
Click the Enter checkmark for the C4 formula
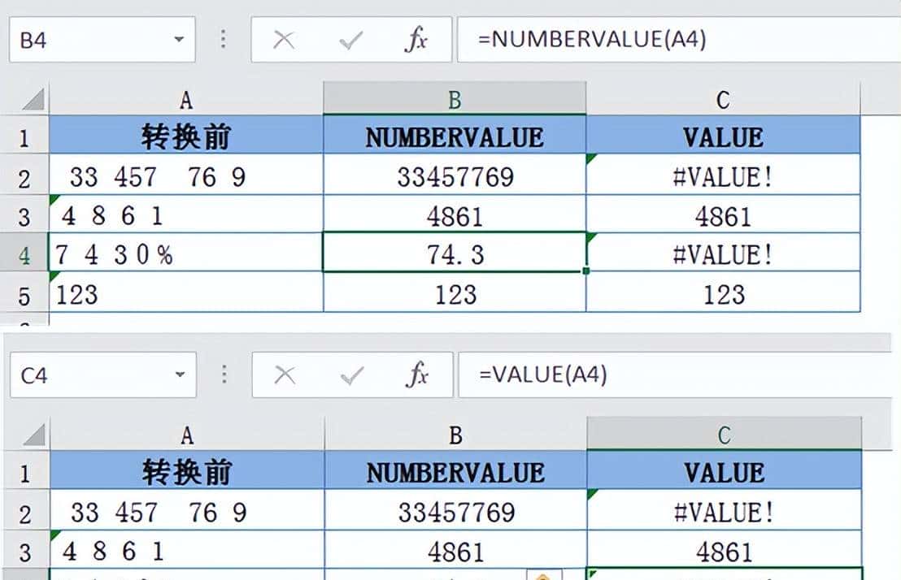point(351,374)
